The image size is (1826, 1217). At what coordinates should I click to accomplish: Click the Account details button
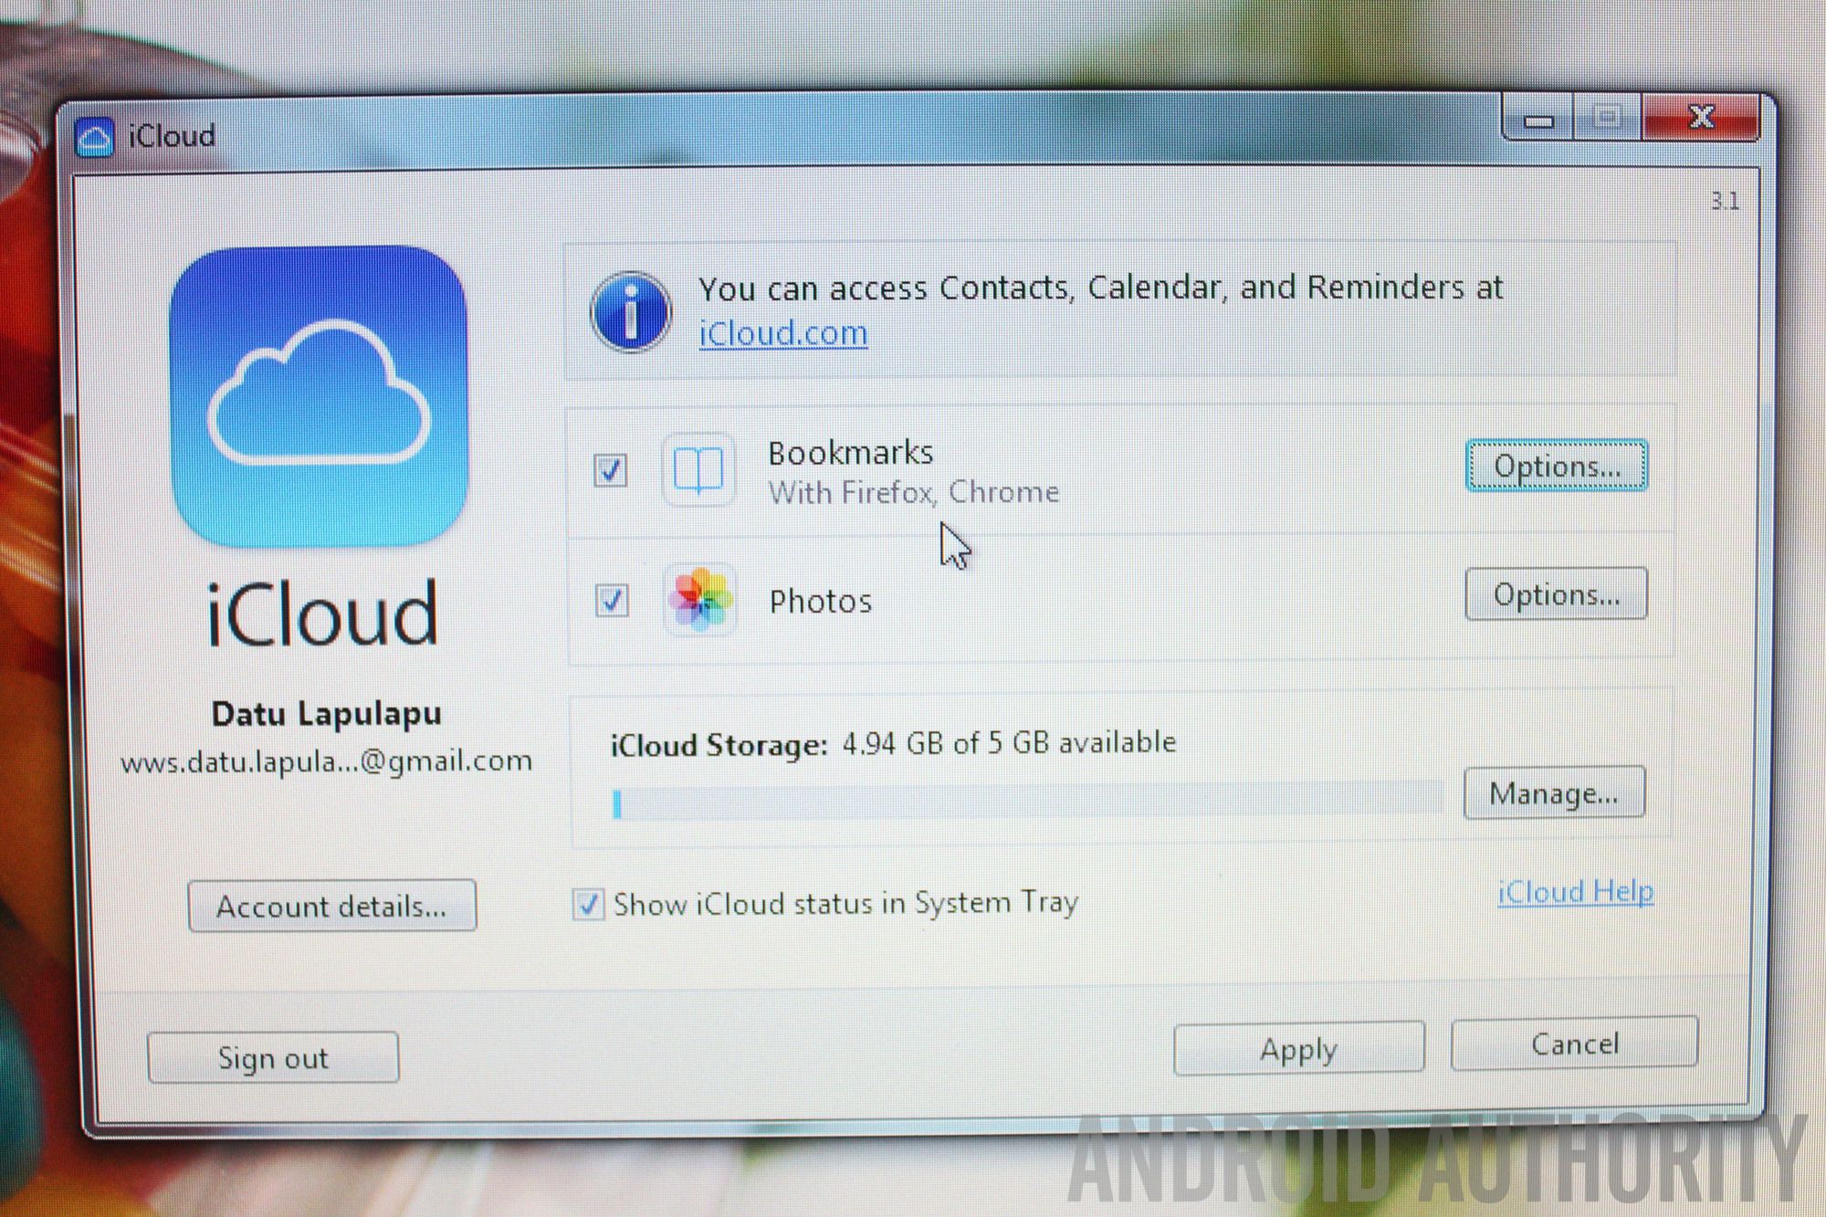pyautogui.click(x=331, y=906)
